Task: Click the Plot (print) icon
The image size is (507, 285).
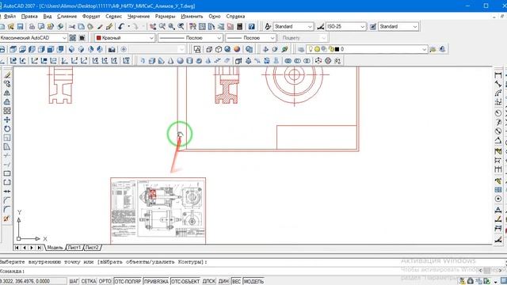Action: [32, 26]
